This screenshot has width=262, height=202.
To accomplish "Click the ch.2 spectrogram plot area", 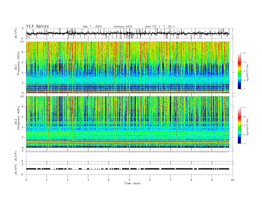I will click(x=128, y=122).
